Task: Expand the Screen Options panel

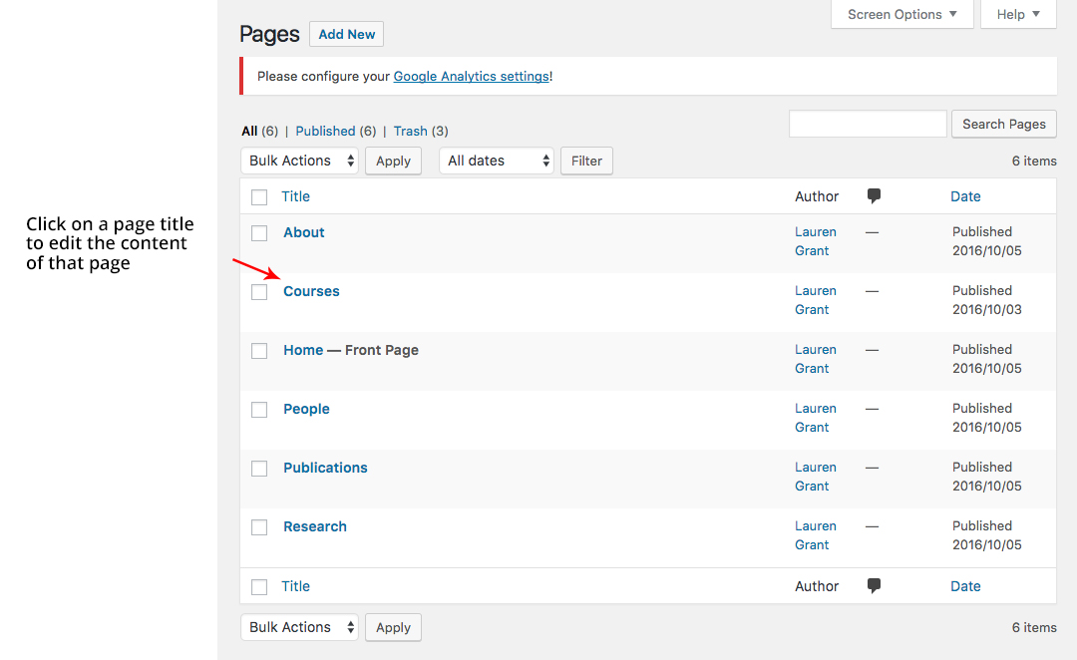Action: pos(900,14)
